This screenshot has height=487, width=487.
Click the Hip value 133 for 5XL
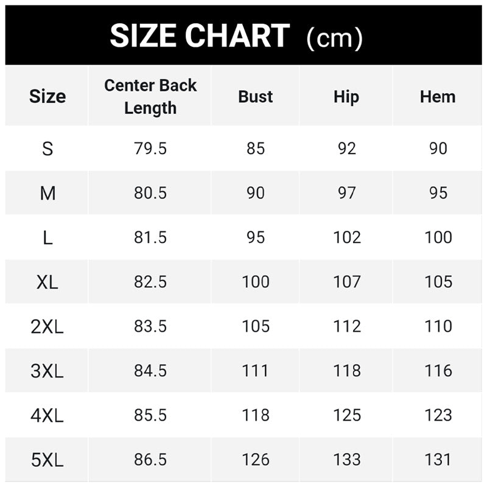point(346,460)
